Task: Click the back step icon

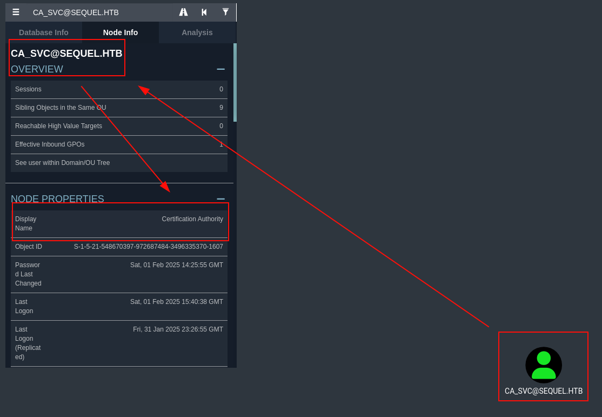Action: pos(204,12)
